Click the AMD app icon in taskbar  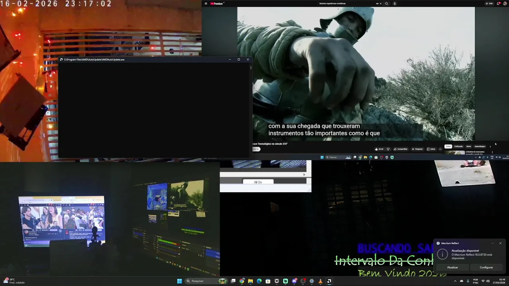pos(329,281)
